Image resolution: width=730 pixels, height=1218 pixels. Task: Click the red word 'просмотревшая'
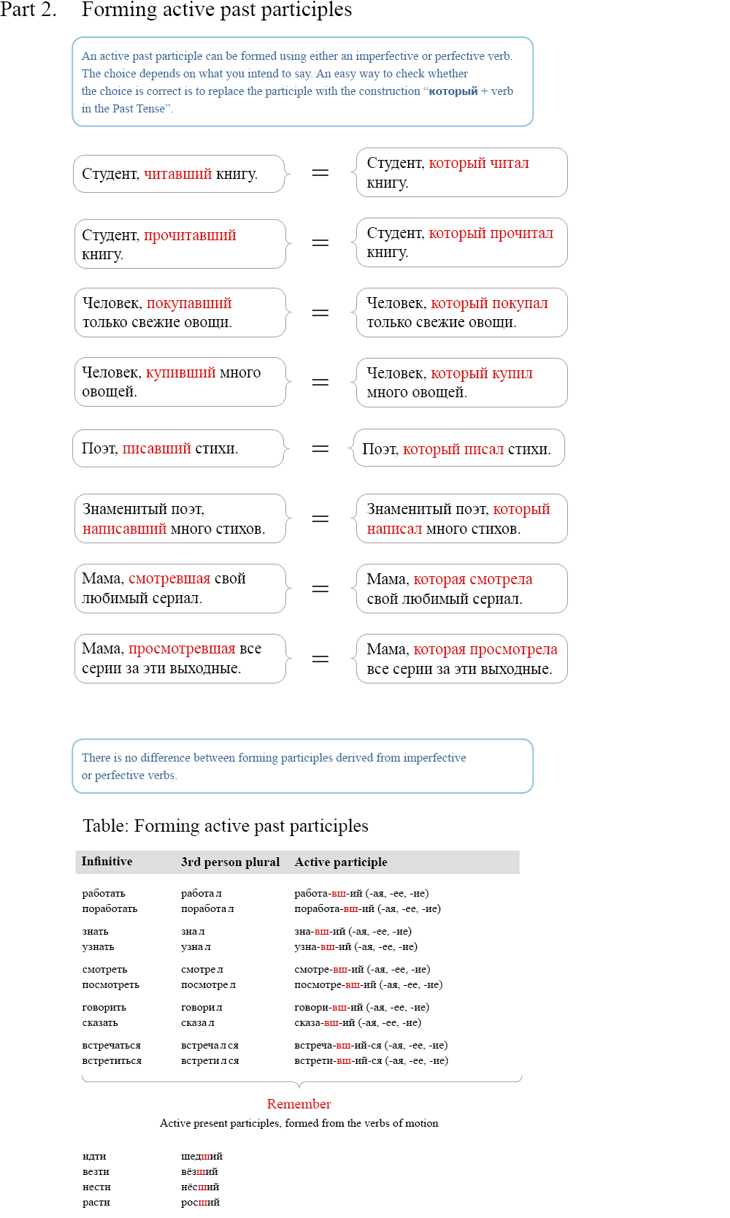coord(182,648)
